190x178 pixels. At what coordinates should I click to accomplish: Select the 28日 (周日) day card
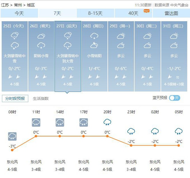[94, 56]
